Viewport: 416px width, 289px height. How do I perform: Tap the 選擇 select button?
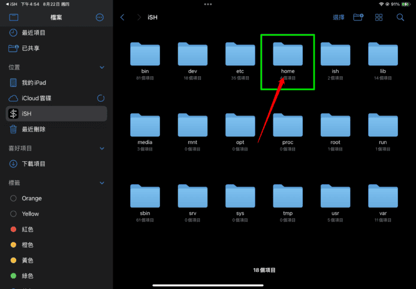coord(339,17)
